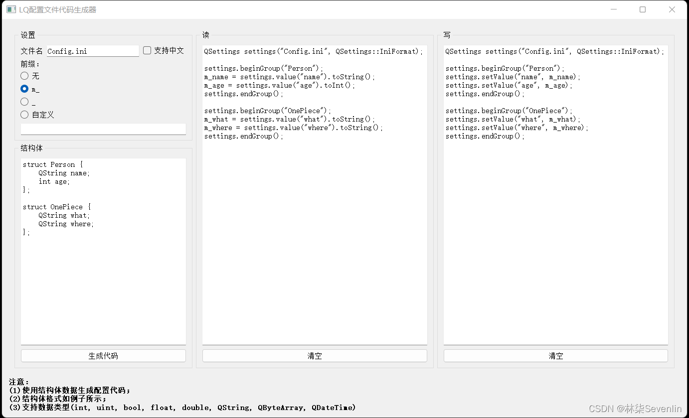Click the 'QString where;' line

(66, 224)
